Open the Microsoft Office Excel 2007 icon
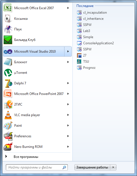The width and height of the screenshot is (137, 176). (8, 8)
